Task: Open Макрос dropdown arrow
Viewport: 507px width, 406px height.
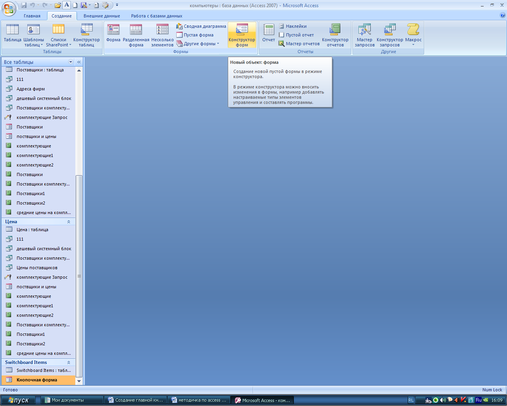Action: (413, 45)
